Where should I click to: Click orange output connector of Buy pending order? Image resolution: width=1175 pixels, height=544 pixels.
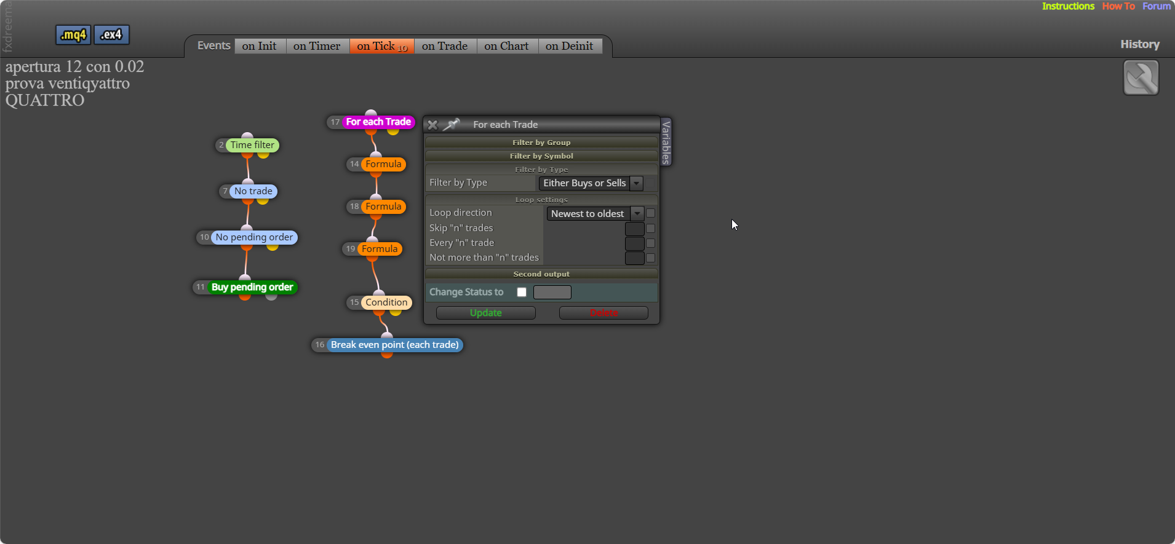tap(245, 296)
